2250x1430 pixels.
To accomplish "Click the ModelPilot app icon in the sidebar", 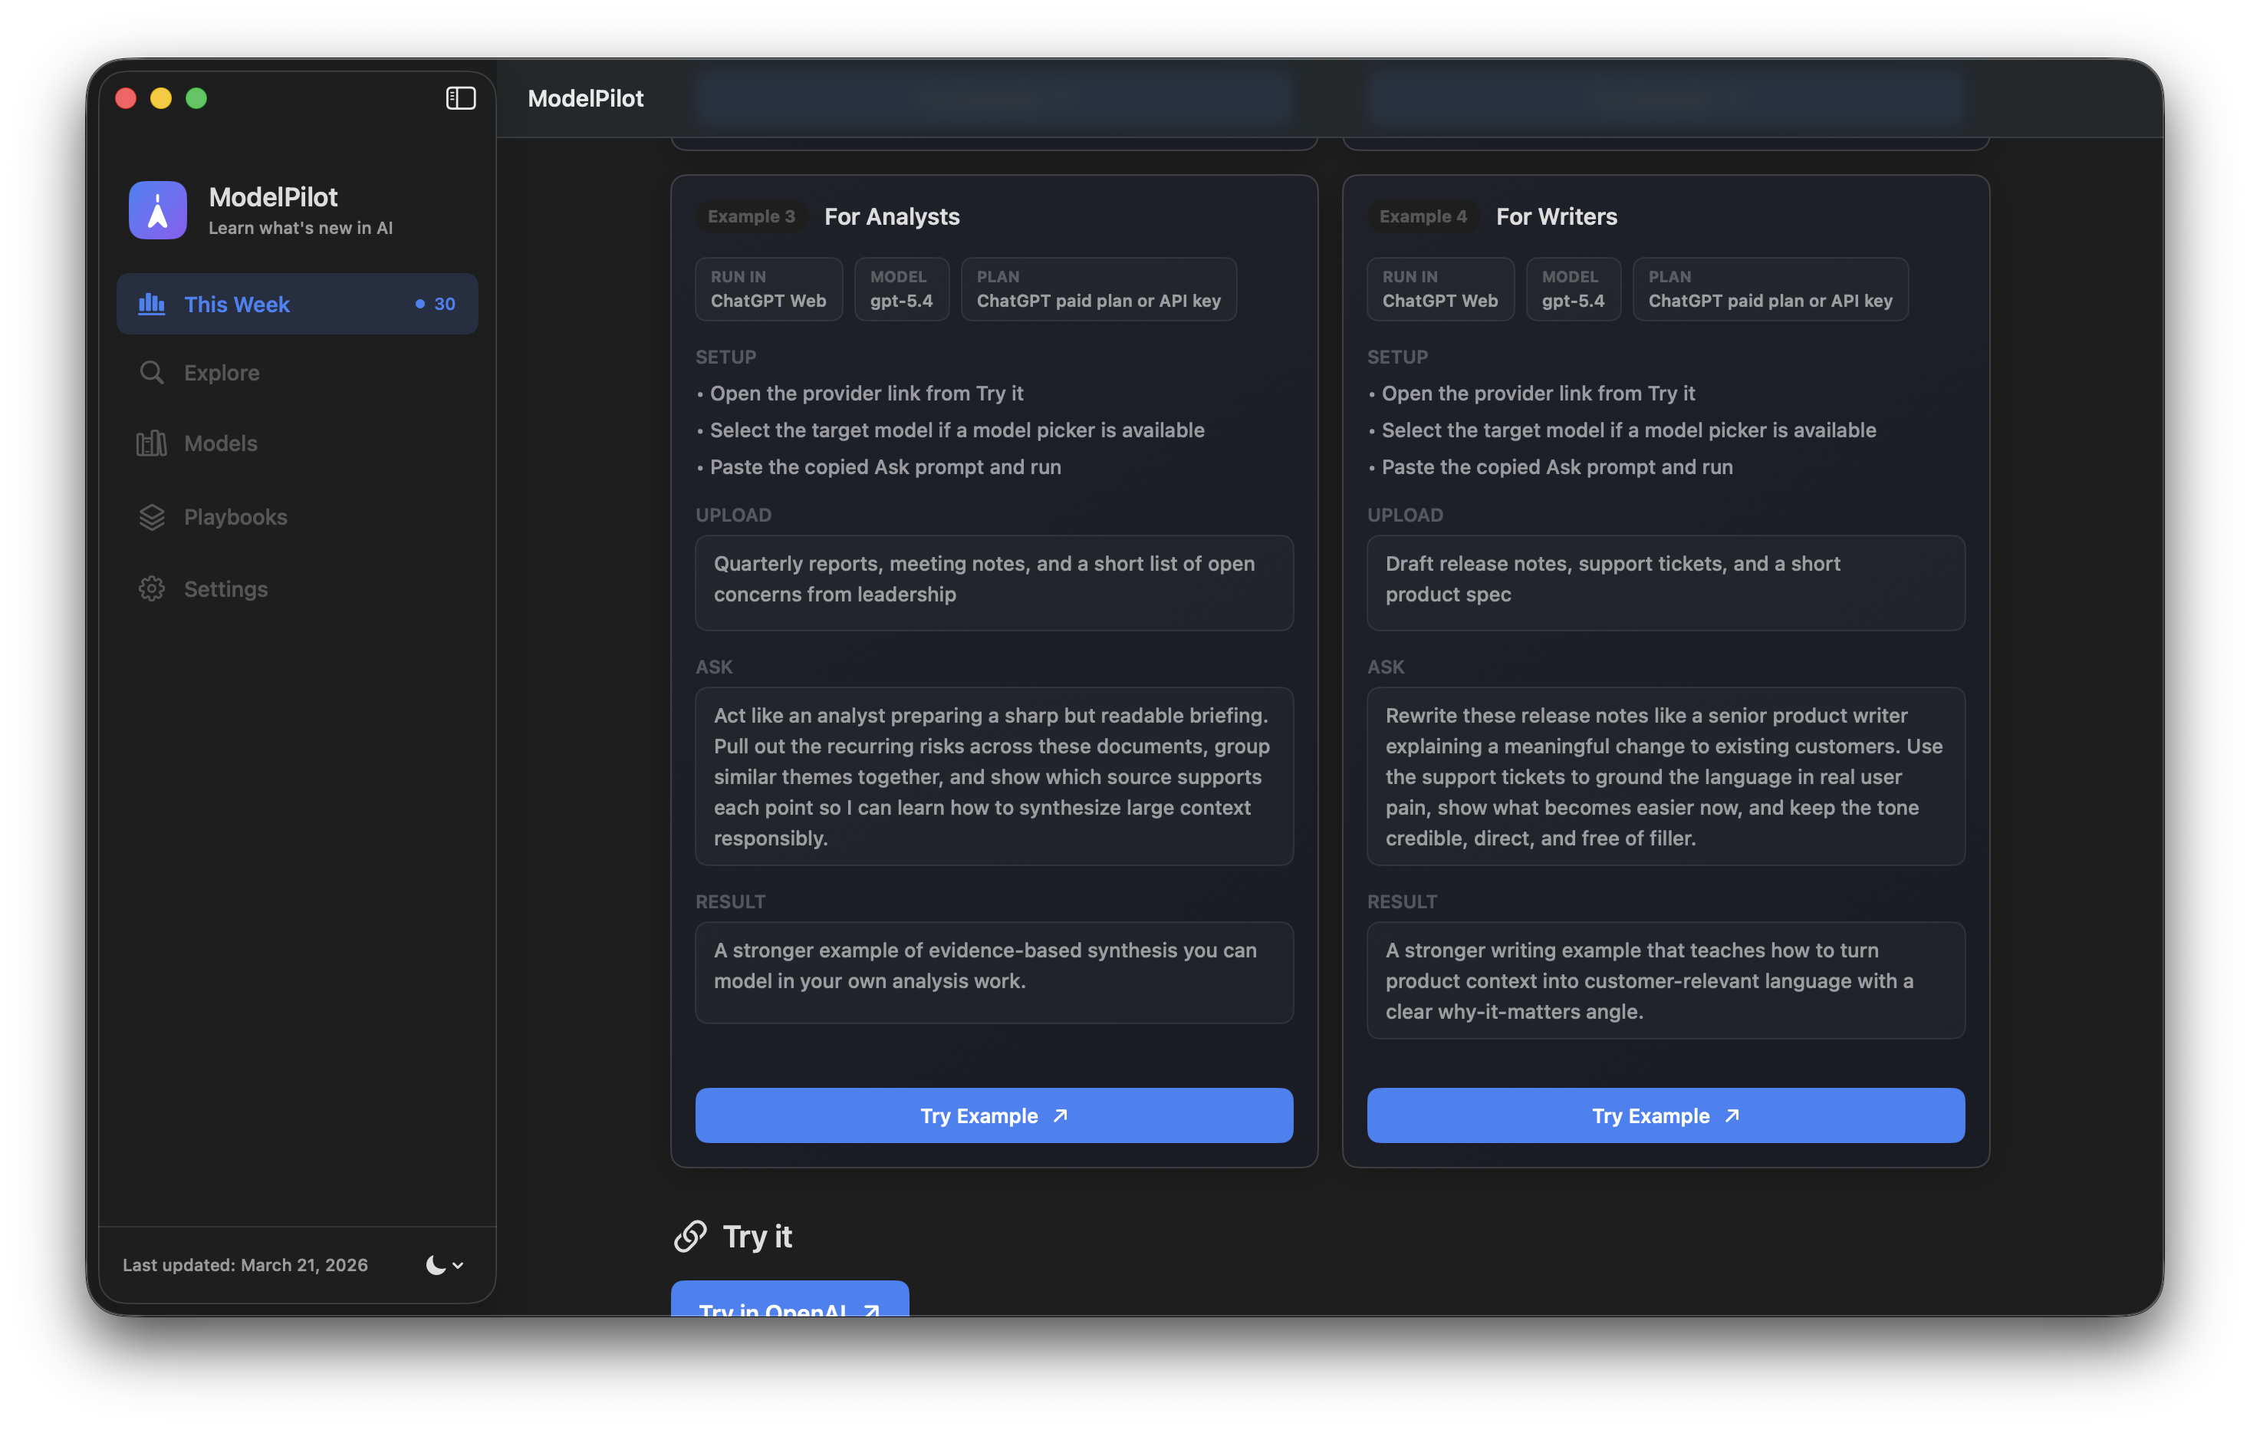I will pyautogui.click(x=157, y=209).
